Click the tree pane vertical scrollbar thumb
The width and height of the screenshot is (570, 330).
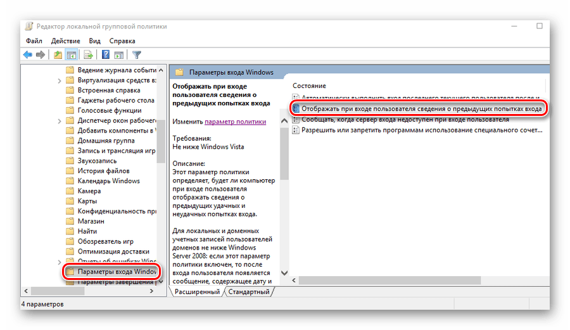point(161,141)
